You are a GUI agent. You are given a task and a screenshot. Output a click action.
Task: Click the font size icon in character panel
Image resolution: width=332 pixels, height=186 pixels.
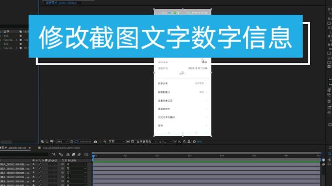pyautogui.click(x=330, y=90)
